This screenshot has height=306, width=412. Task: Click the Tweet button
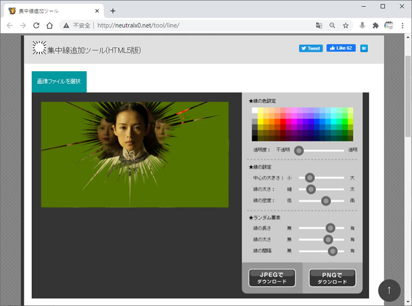(x=310, y=48)
